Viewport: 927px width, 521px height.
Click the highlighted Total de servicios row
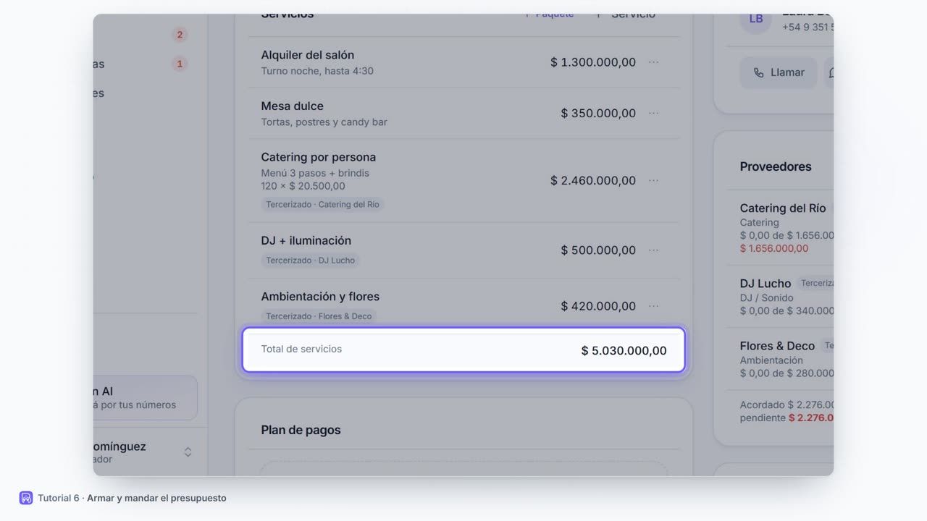click(x=463, y=350)
